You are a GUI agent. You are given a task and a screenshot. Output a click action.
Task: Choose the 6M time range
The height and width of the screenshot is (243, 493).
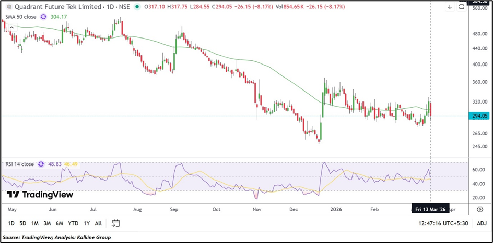click(x=60, y=223)
